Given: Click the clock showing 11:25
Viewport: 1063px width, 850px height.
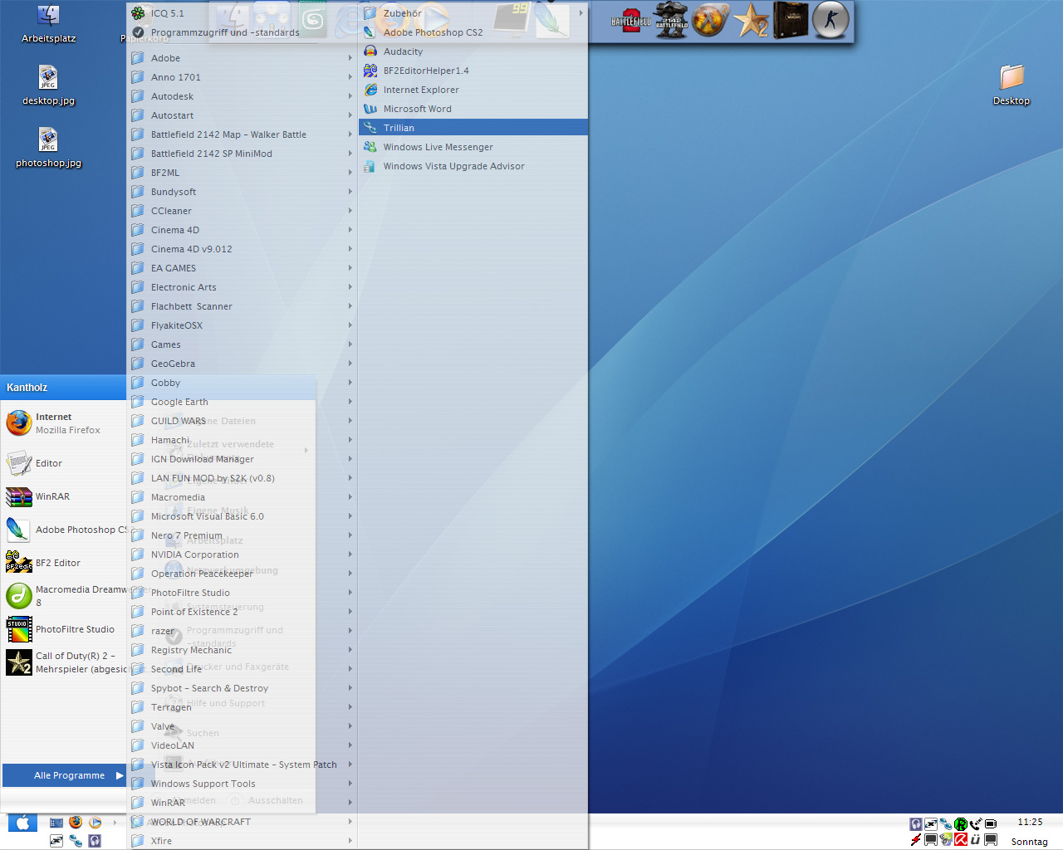Looking at the screenshot, I should point(1030,822).
